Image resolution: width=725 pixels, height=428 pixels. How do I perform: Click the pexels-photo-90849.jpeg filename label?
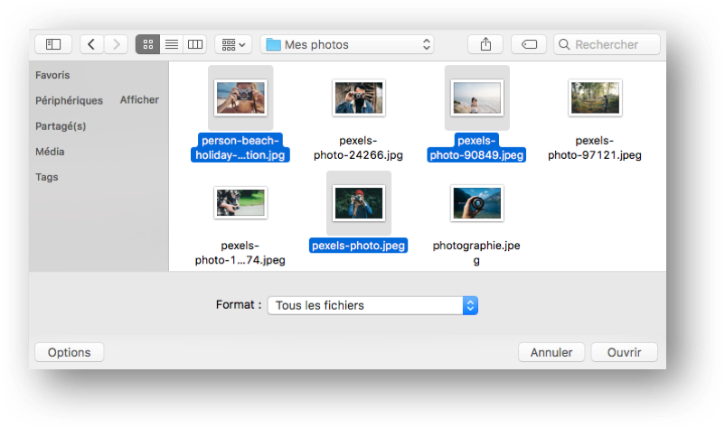476,148
